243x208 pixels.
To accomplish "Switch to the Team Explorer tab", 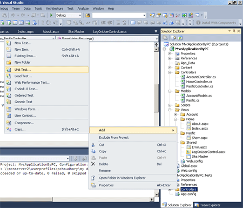I will (x=207, y=205).
